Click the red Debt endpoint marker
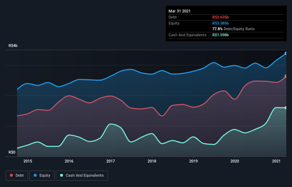 (x=286, y=76)
